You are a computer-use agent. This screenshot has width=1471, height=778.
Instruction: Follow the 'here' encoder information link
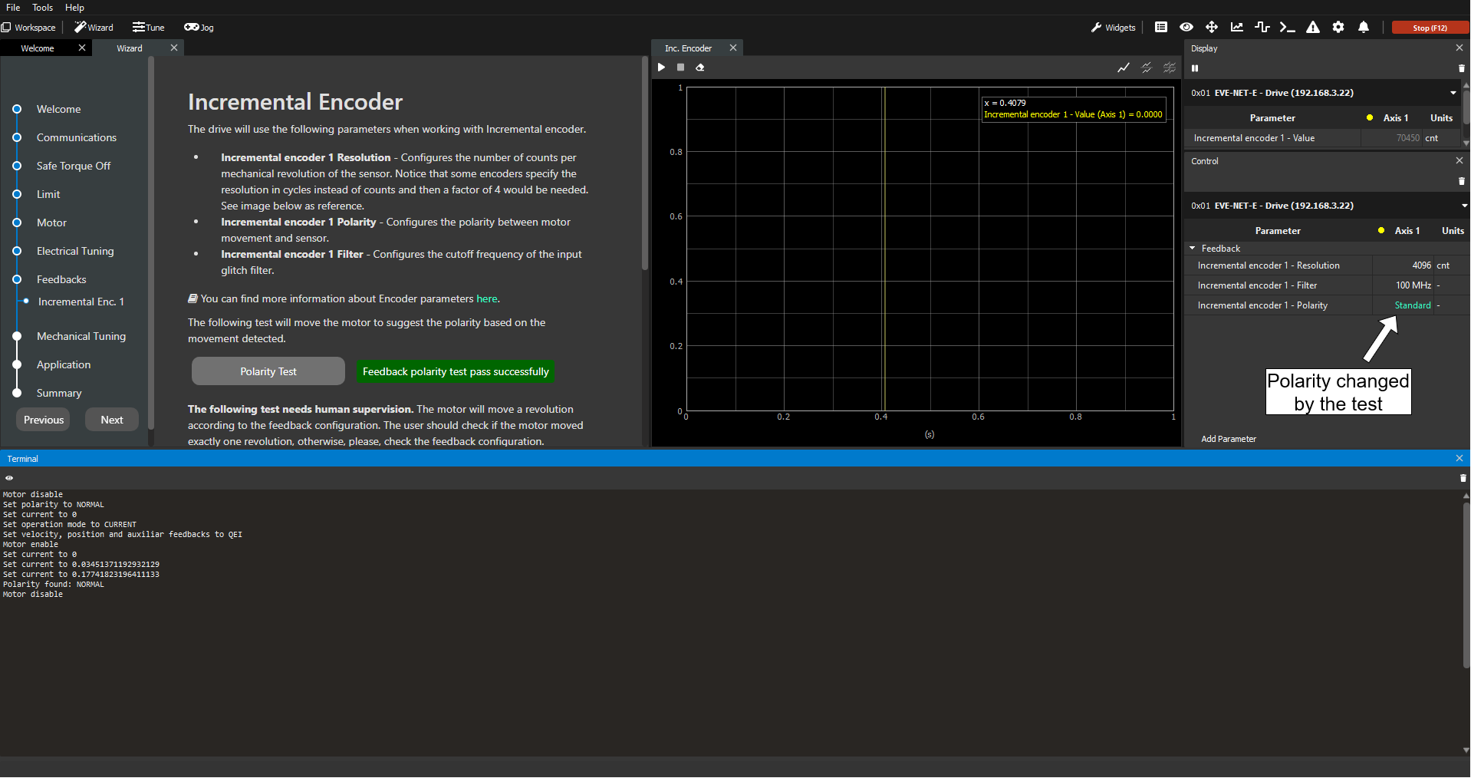coord(486,299)
